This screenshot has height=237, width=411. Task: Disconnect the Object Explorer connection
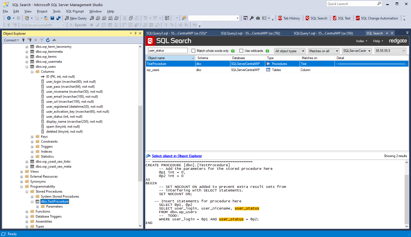tap(30, 40)
